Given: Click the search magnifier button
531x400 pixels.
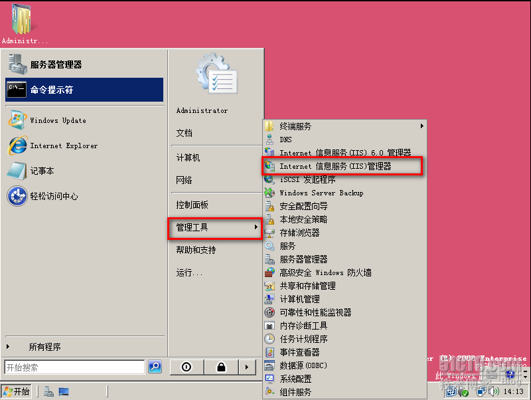Looking at the screenshot, I should tap(155, 367).
